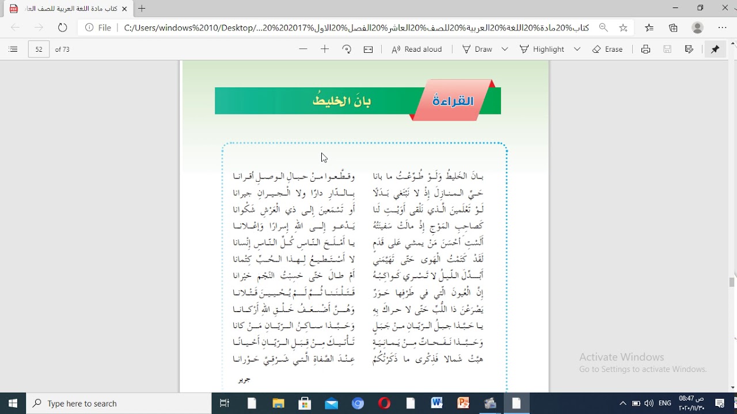Open the Favorites list

[x=649, y=28]
